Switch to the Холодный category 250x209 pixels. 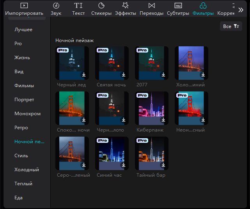tap(27, 170)
